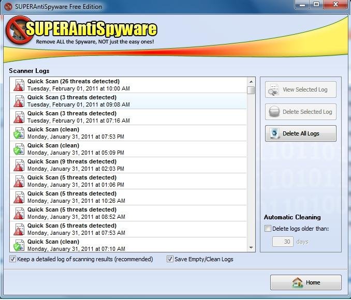Select 'Tuesday, February 01, 2011 at 10:00 AM'
The image size is (351, 300).
coord(79,88)
